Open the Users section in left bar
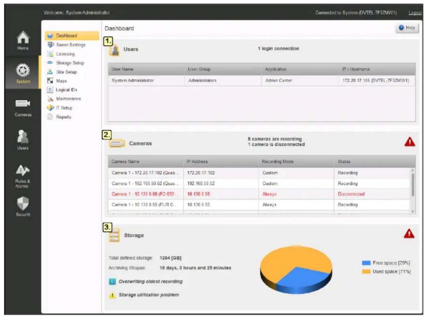The width and height of the screenshot is (425, 317). pyautogui.click(x=23, y=137)
